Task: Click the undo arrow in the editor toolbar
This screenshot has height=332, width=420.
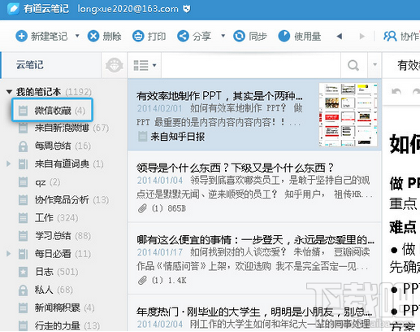Action: pyautogui.click(x=396, y=92)
